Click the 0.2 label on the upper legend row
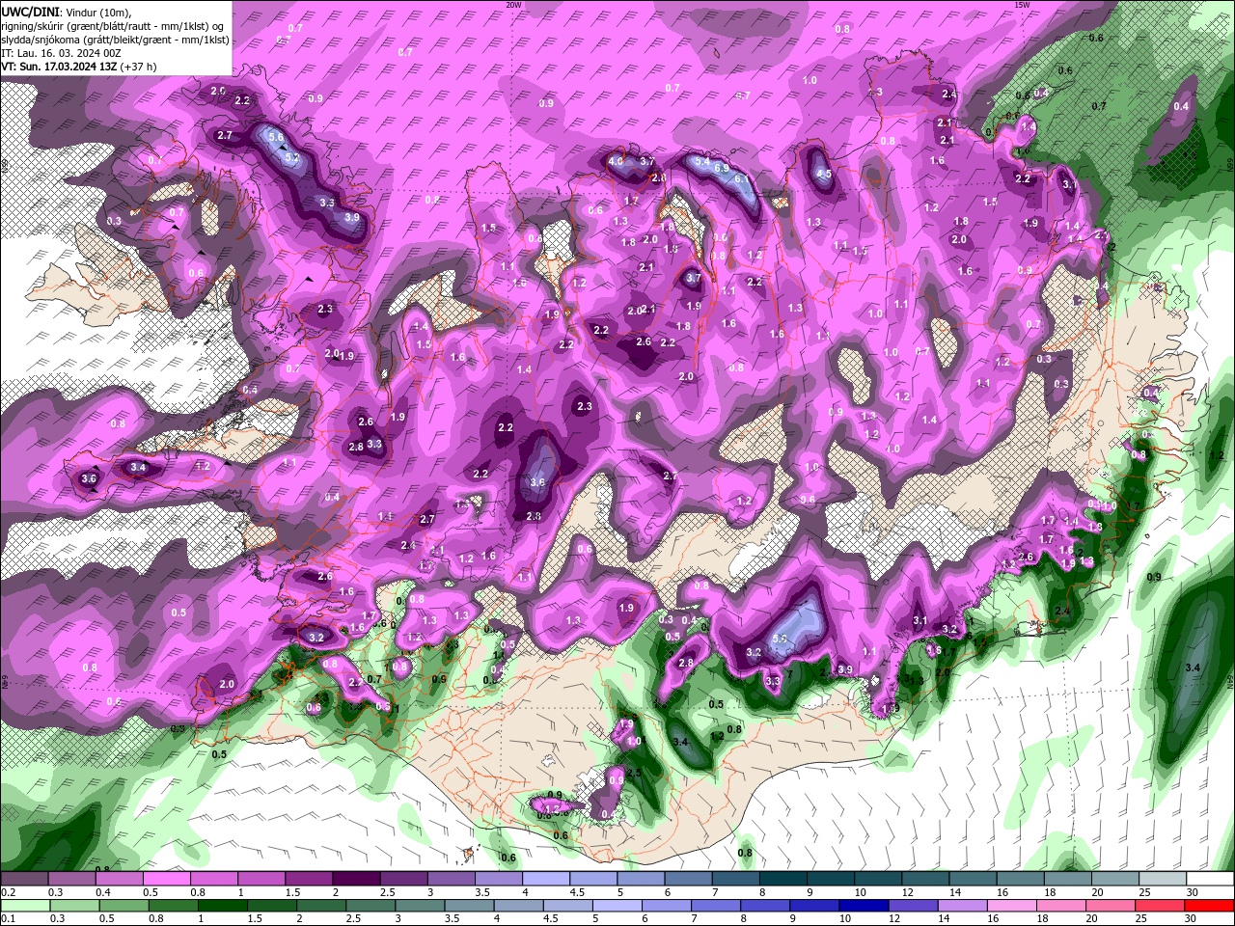 [x=8, y=892]
